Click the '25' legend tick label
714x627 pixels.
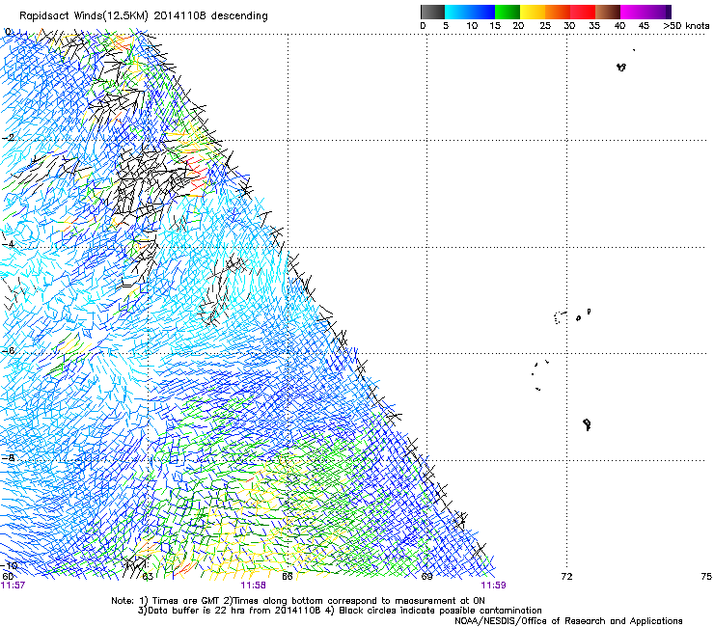545,26
